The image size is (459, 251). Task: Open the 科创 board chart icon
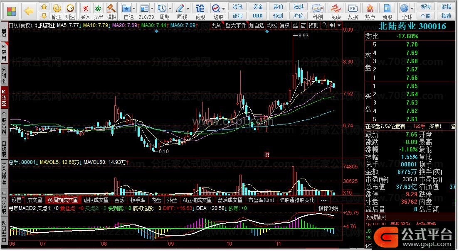point(318,11)
